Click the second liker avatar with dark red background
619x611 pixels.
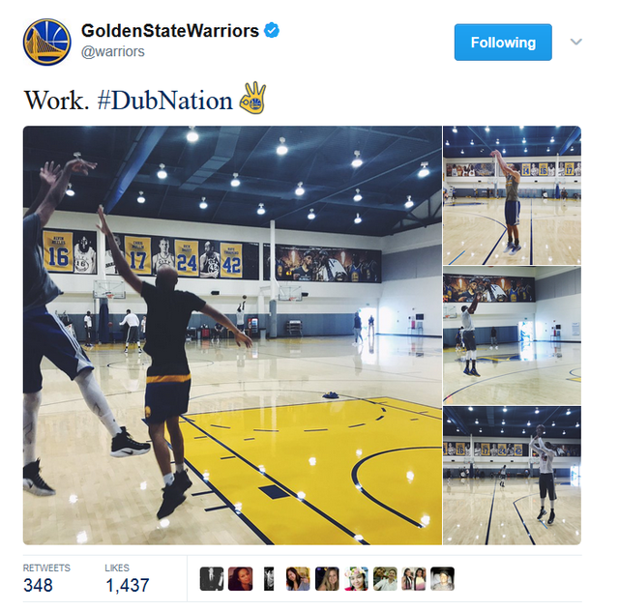point(241,579)
